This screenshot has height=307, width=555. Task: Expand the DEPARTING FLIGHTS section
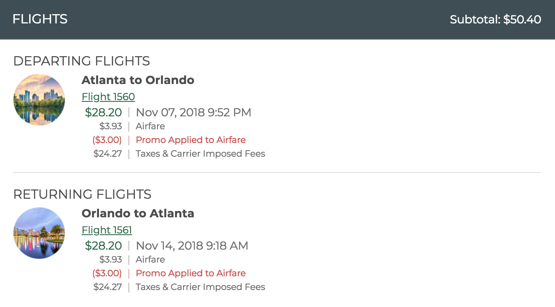pyautogui.click(x=82, y=61)
